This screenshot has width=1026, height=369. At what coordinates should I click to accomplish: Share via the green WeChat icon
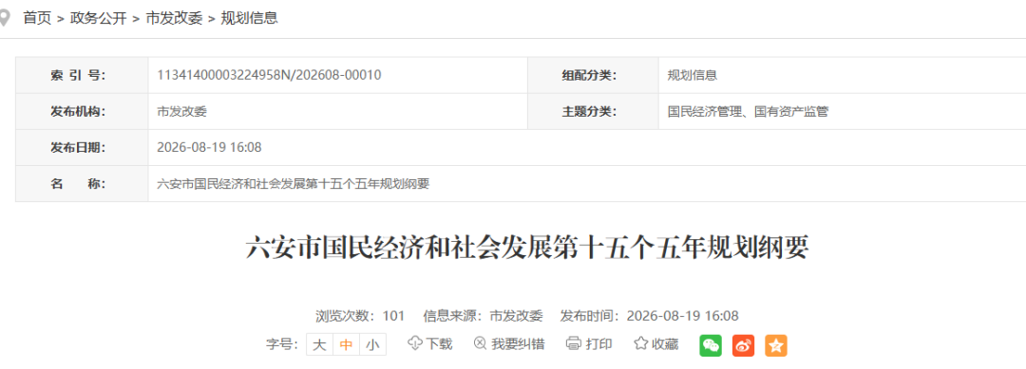click(711, 345)
